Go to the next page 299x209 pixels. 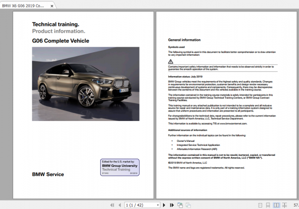pyautogui.click(x=164, y=205)
